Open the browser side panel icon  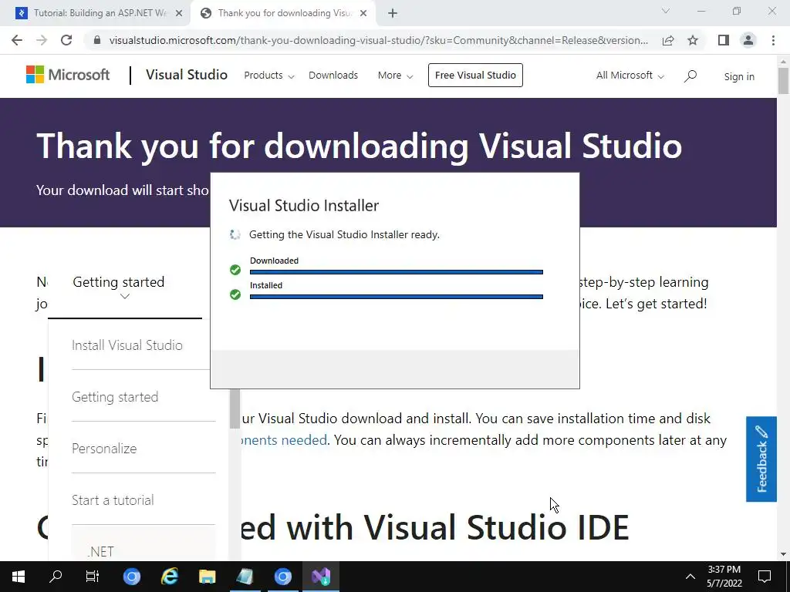[x=724, y=40]
